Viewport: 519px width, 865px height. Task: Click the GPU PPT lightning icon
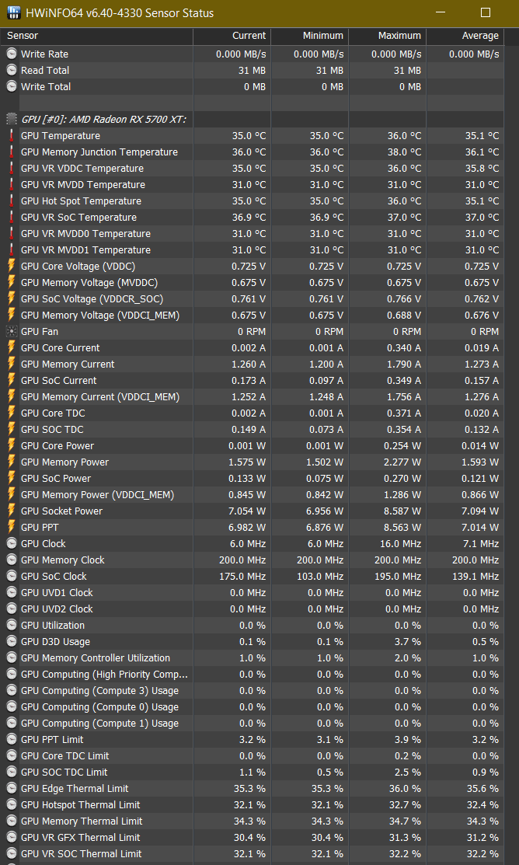[12, 528]
